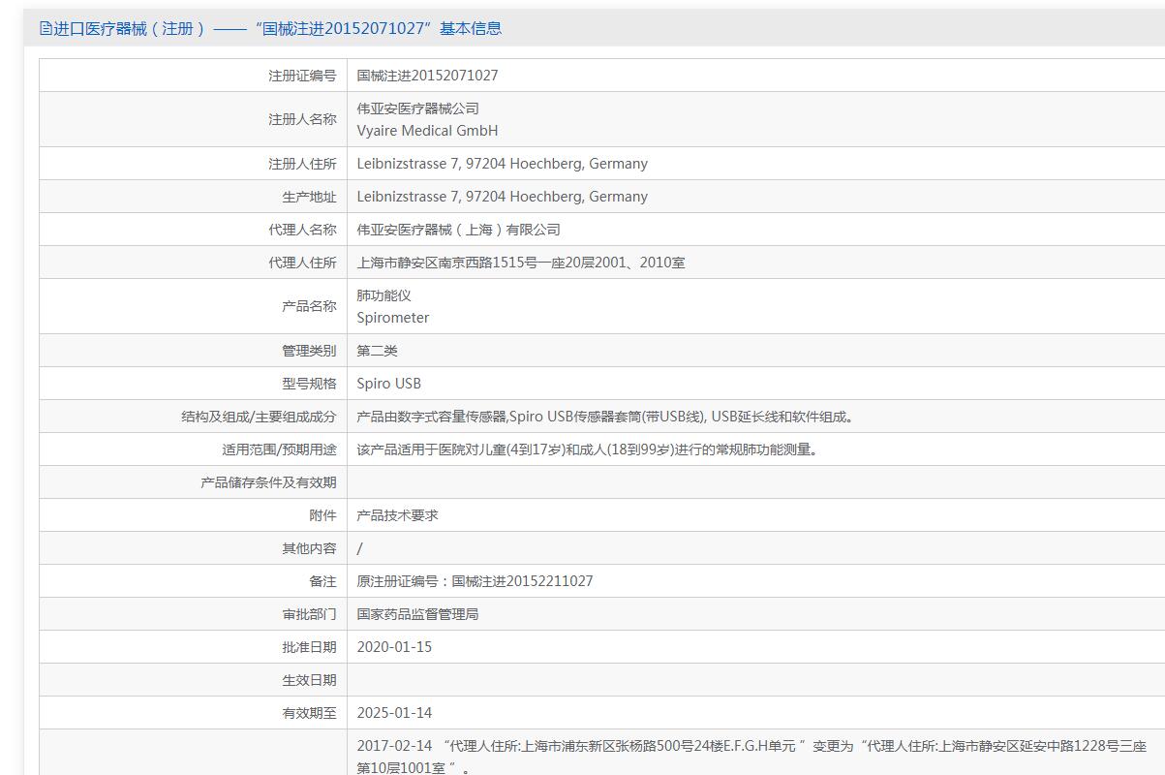Click the 适用范围/预期用途 label
Screen dimensions: 1165x775
point(279,449)
